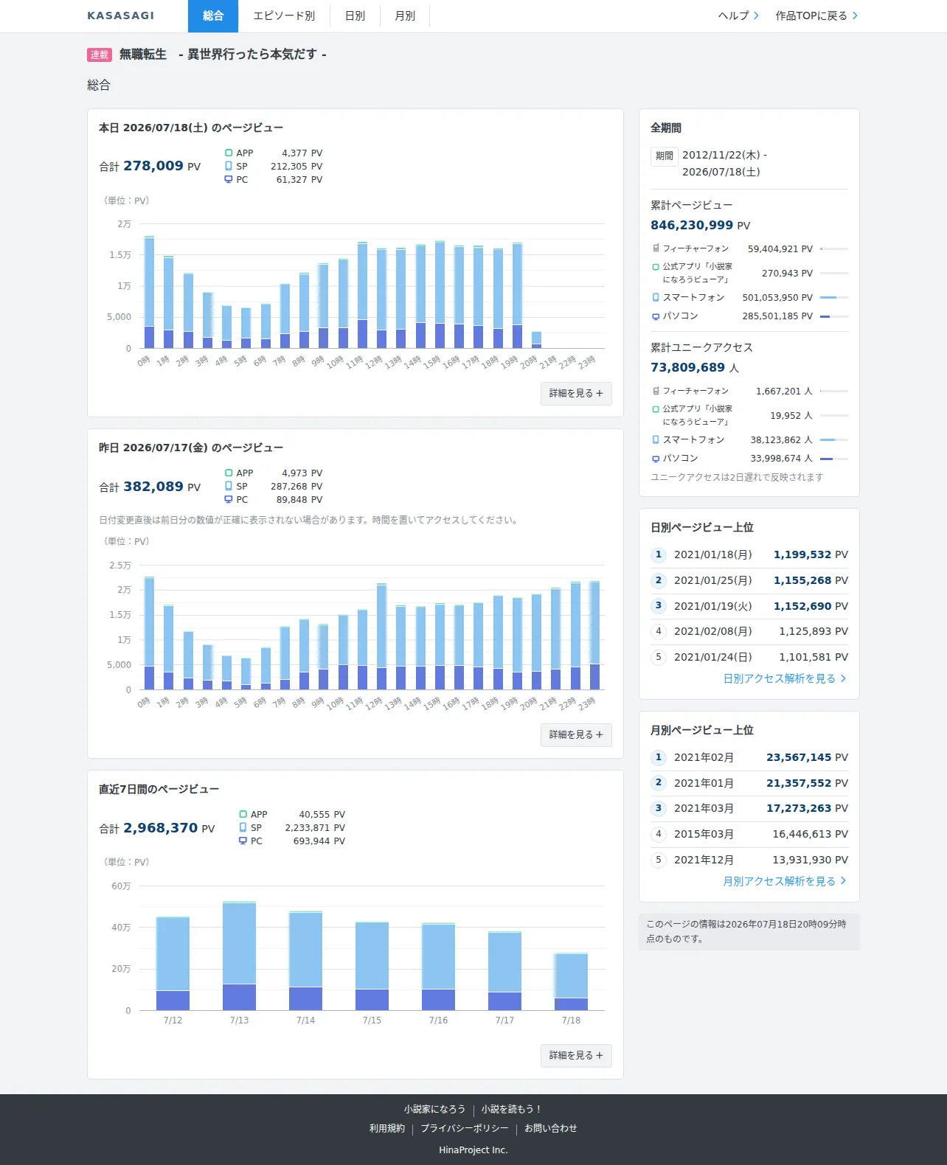Image resolution: width=947 pixels, height=1165 pixels.
Task: Open 日別アクセス解析を見る link
Action: pyautogui.click(x=785, y=678)
